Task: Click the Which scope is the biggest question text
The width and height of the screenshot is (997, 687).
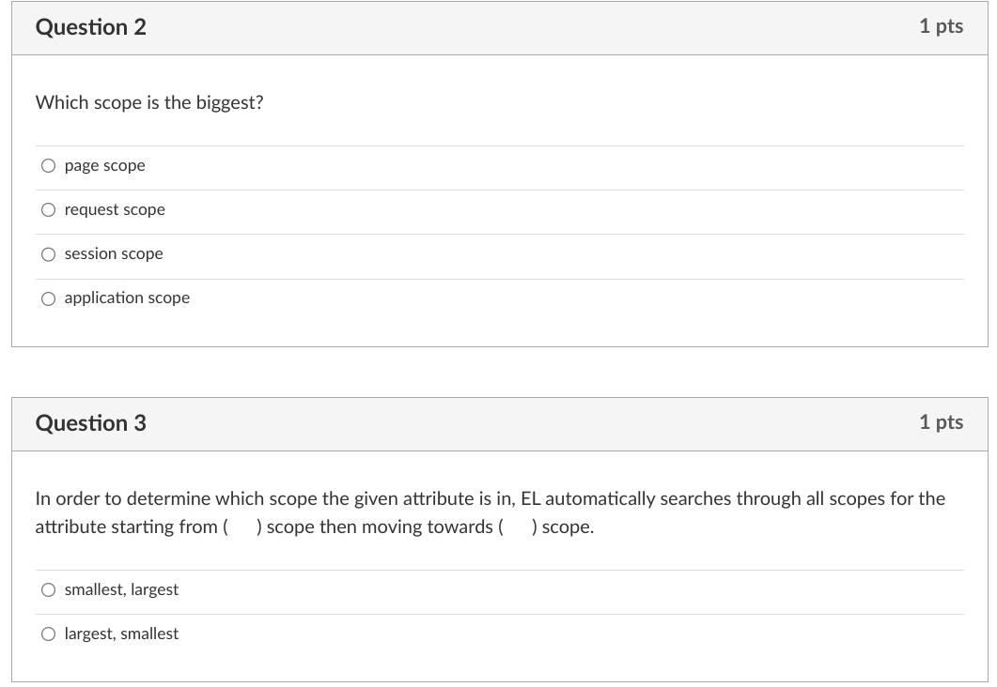Action: tap(148, 103)
